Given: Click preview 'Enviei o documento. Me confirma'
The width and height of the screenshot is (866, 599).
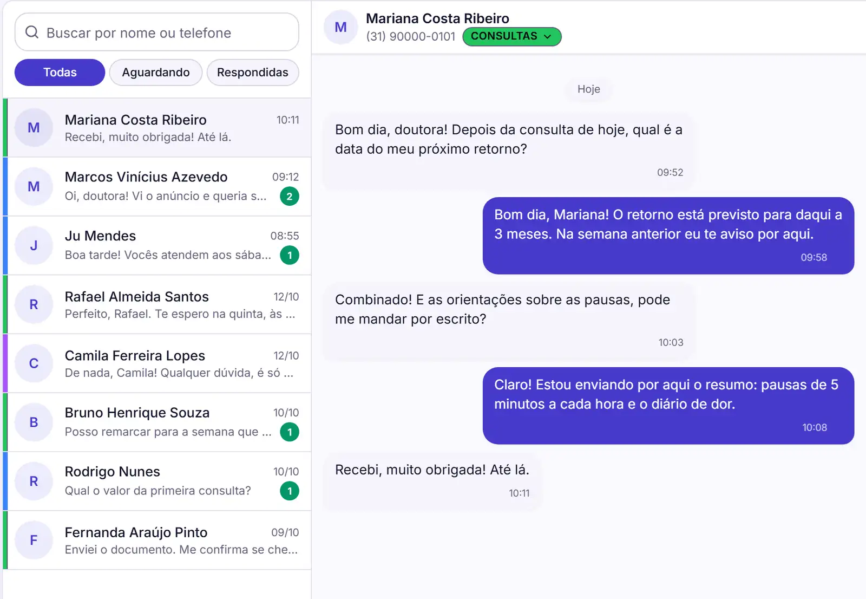Looking at the screenshot, I should tap(181, 550).
